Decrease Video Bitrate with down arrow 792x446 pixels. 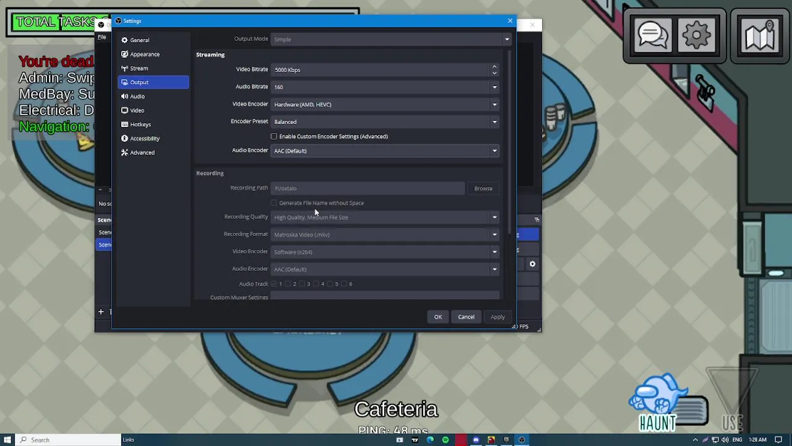pyautogui.click(x=494, y=73)
